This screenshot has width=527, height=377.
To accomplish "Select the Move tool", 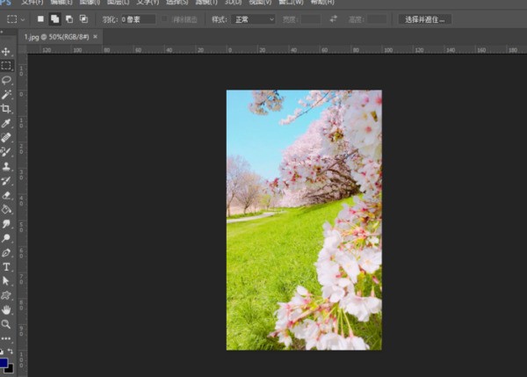I will pyautogui.click(x=6, y=52).
